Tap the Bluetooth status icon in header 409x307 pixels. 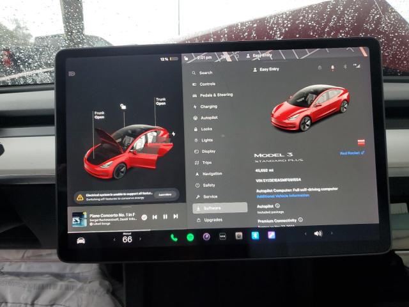click(x=345, y=67)
